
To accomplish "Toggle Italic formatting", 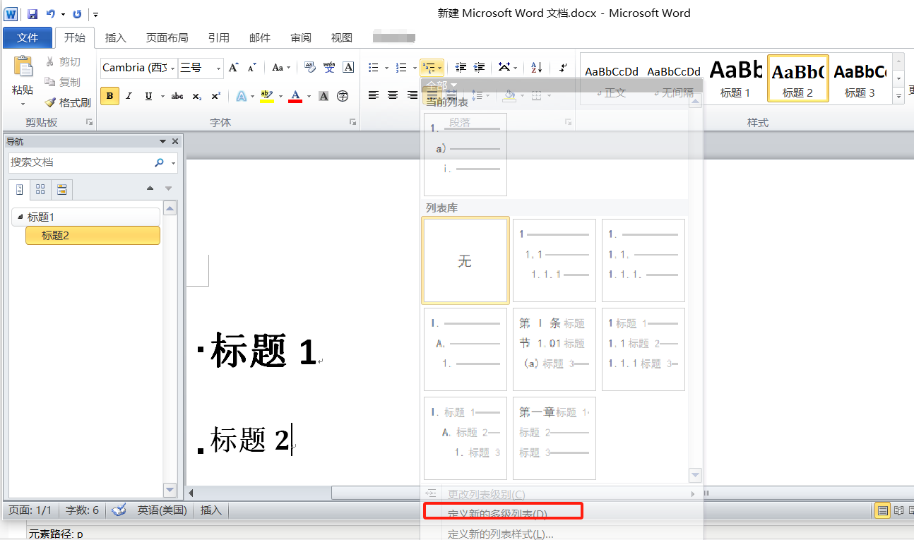I will tap(129, 96).
